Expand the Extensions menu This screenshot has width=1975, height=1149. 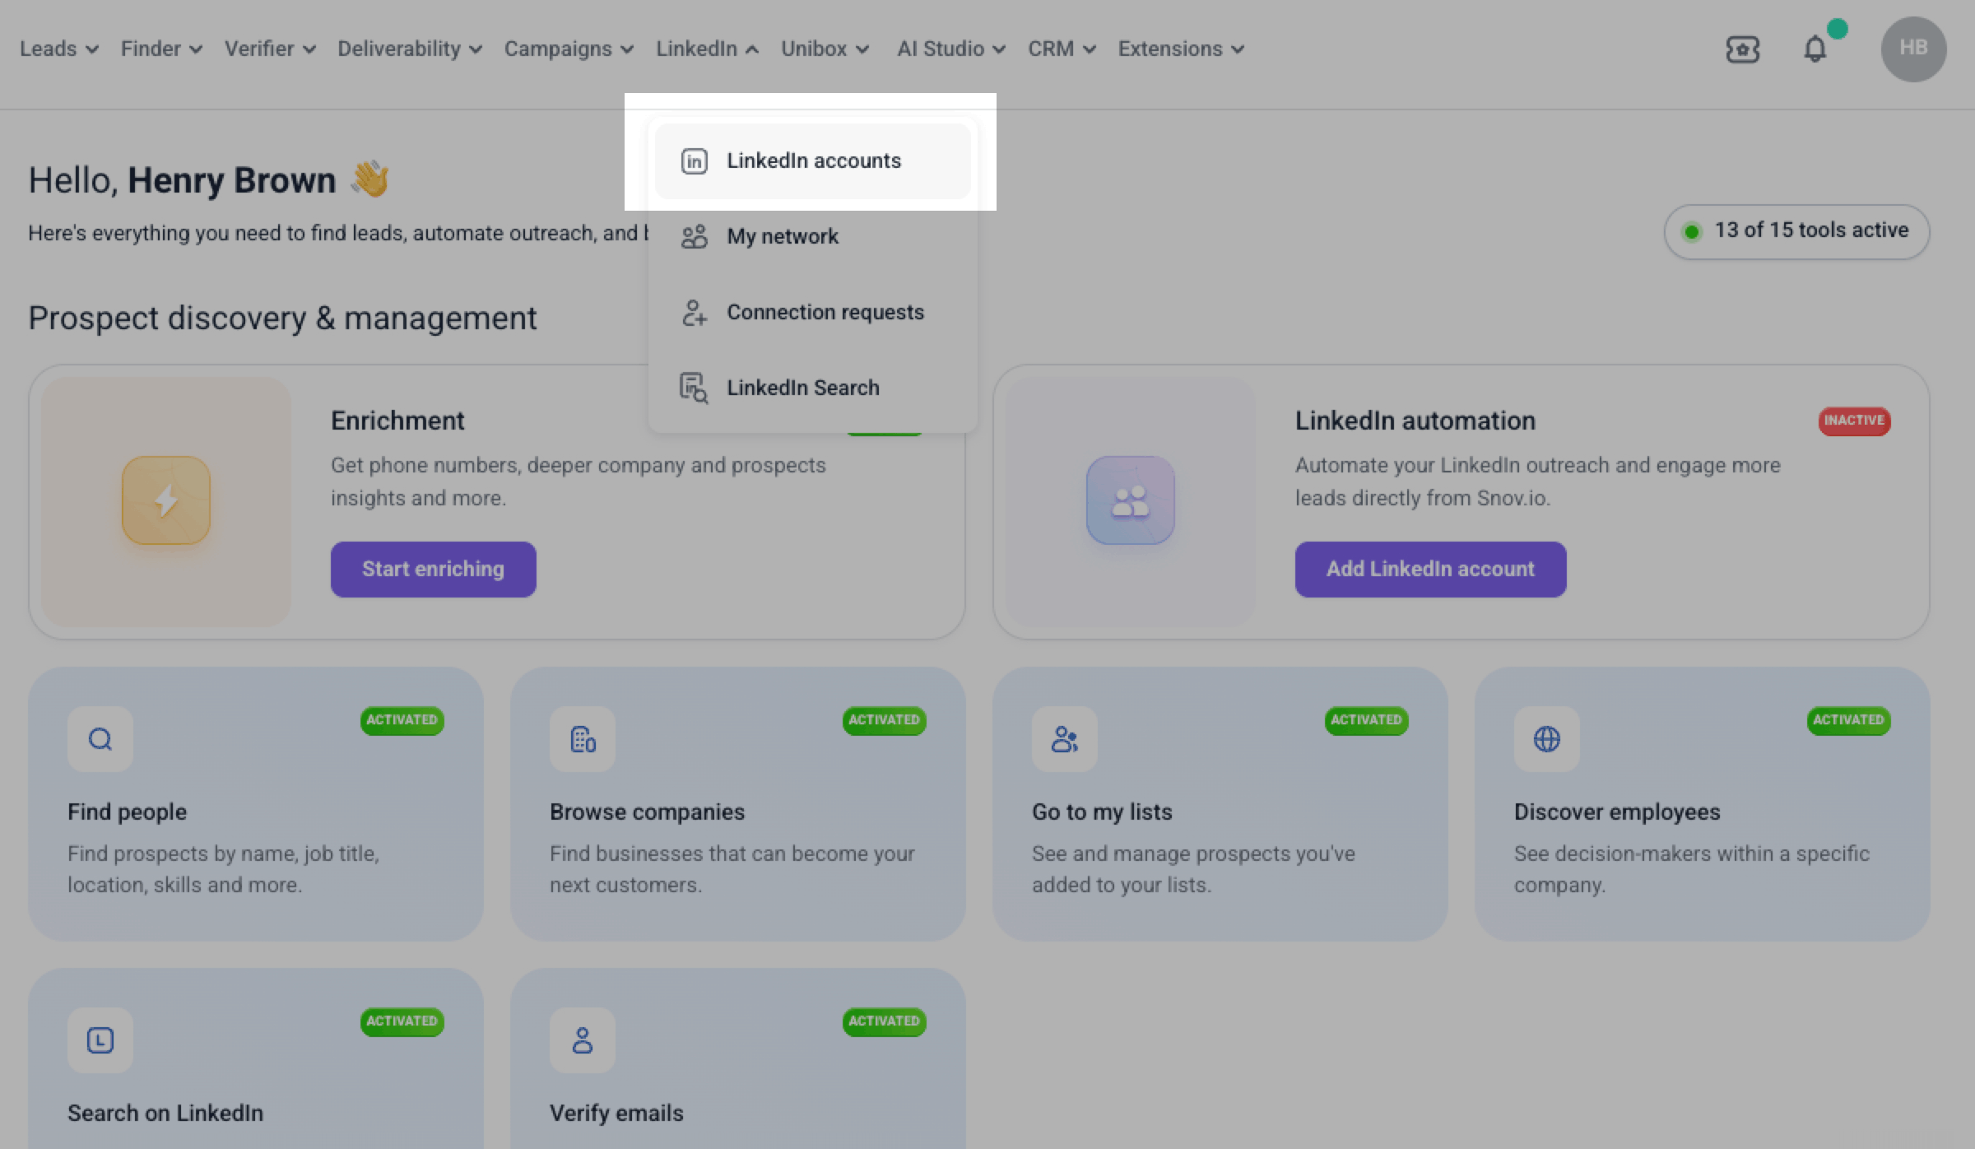1181,49
